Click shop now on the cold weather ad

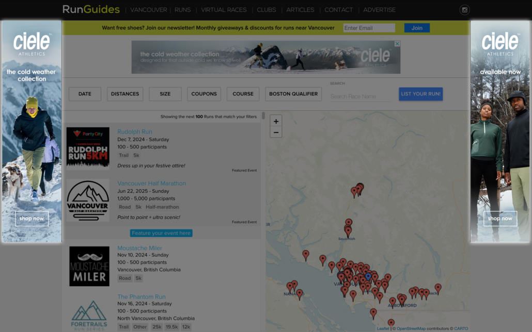[32, 219]
